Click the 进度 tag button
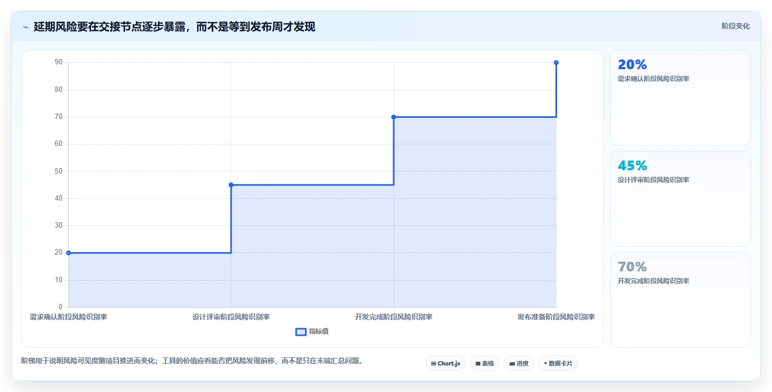This screenshot has width=772, height=392. pyautogui.click(x=519, y=363)
